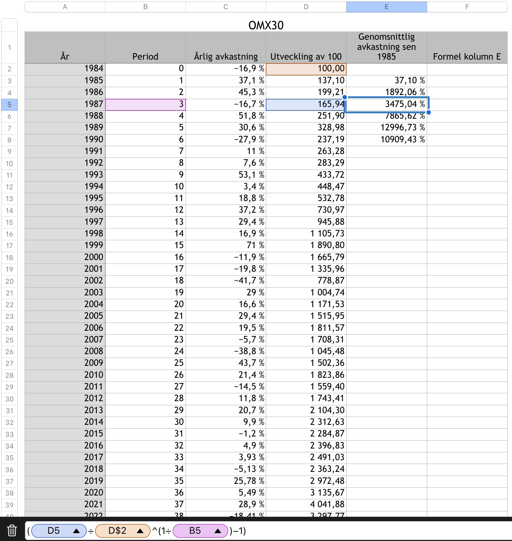This screenshot has height=541, width=512.
Task: Select row header 27
Action: 9,363
